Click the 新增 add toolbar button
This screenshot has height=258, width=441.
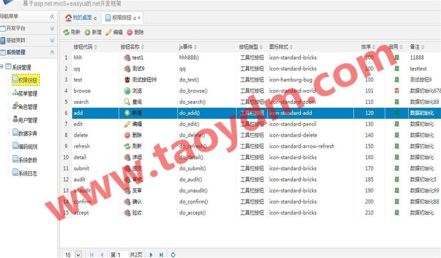[94, 32]
